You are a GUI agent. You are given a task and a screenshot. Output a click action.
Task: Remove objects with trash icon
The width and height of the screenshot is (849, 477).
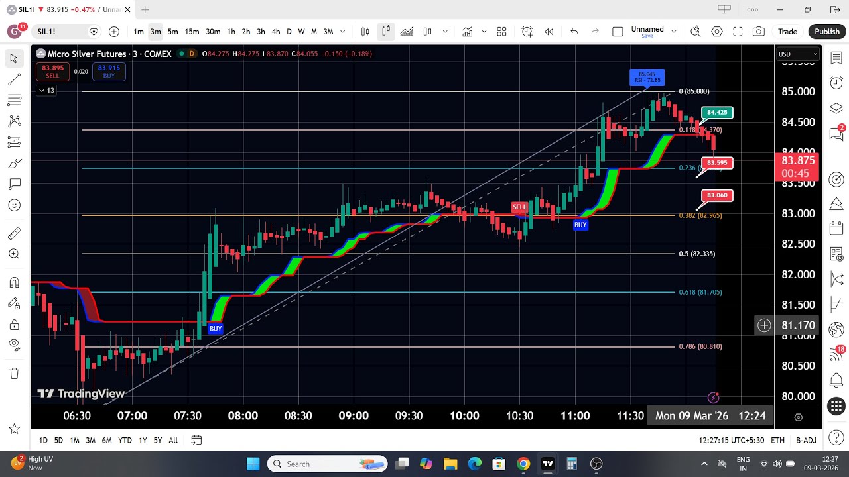[x=14, y=373]
